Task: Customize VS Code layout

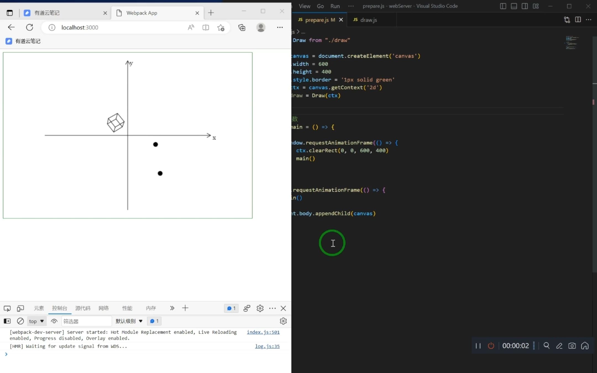Action: point(536,6)
